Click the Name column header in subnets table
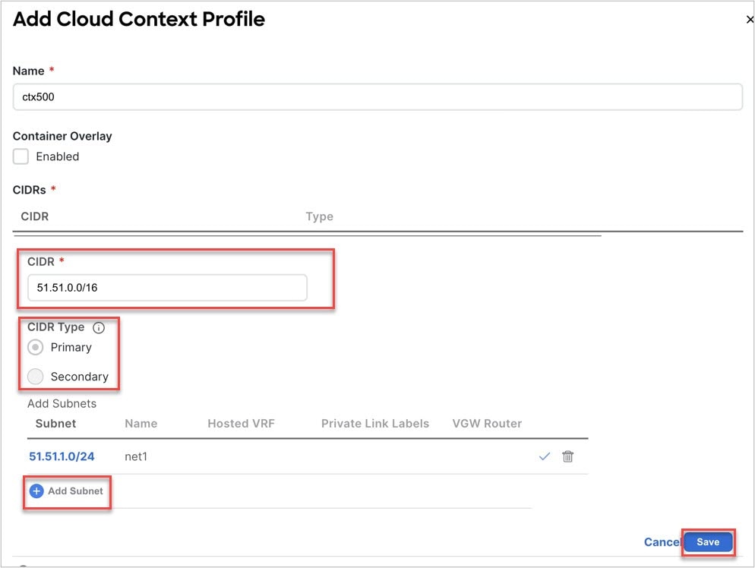The height and width of the screenshot is (568, 755). tap(141, 424)
